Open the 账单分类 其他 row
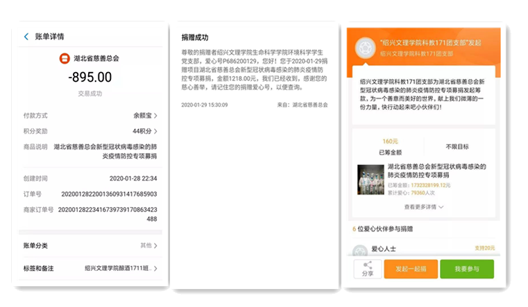This screenshot has height=307, width=528. 90,245
